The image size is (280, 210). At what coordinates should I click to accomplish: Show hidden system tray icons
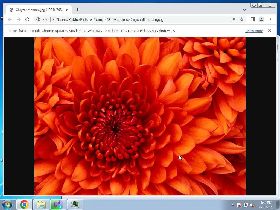pyautogui.click(x=232, y=205)
